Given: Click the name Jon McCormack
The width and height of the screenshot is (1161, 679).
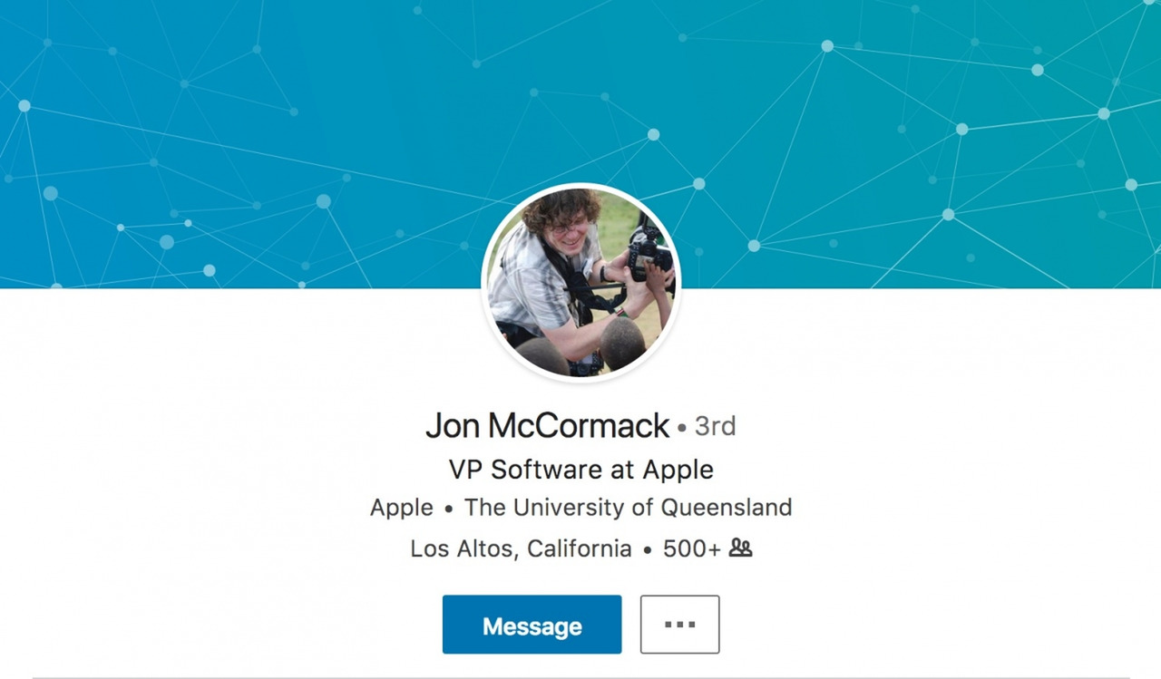Looking at the screenshot, I should (x=547, y=425).
